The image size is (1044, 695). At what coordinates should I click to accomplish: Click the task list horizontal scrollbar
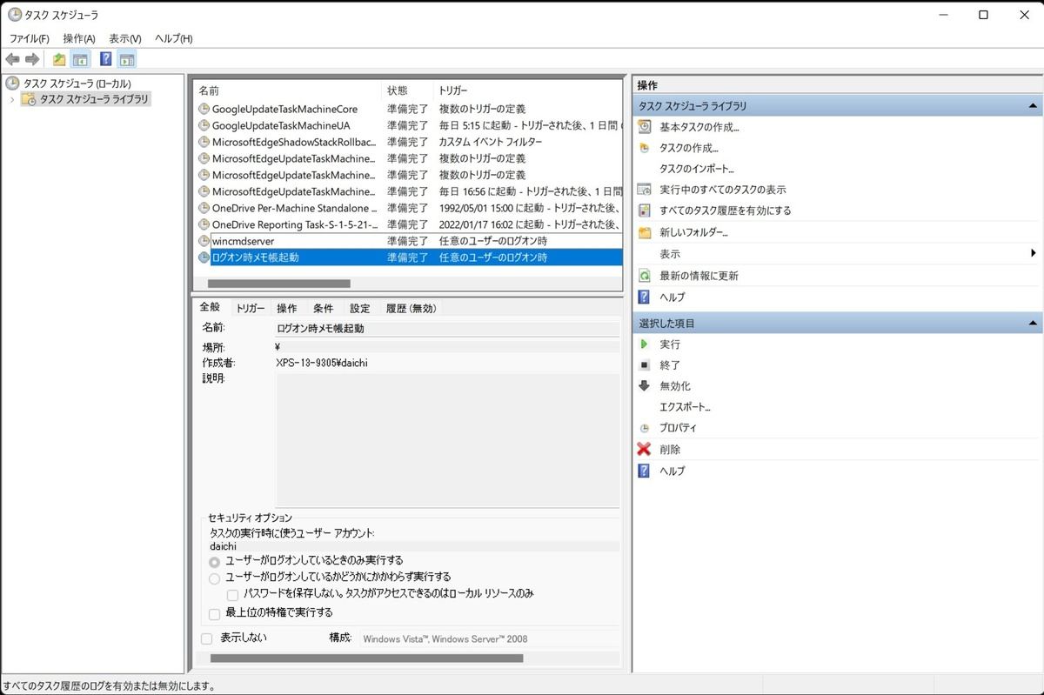pos(278,284)
